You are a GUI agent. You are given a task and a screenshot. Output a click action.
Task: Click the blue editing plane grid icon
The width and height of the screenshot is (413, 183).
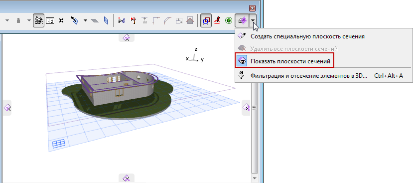click(x=58, y=144)
